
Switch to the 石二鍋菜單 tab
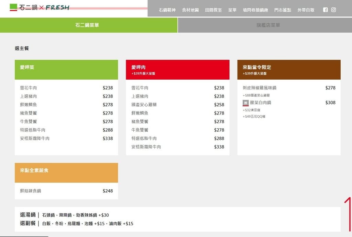[89, 25]
